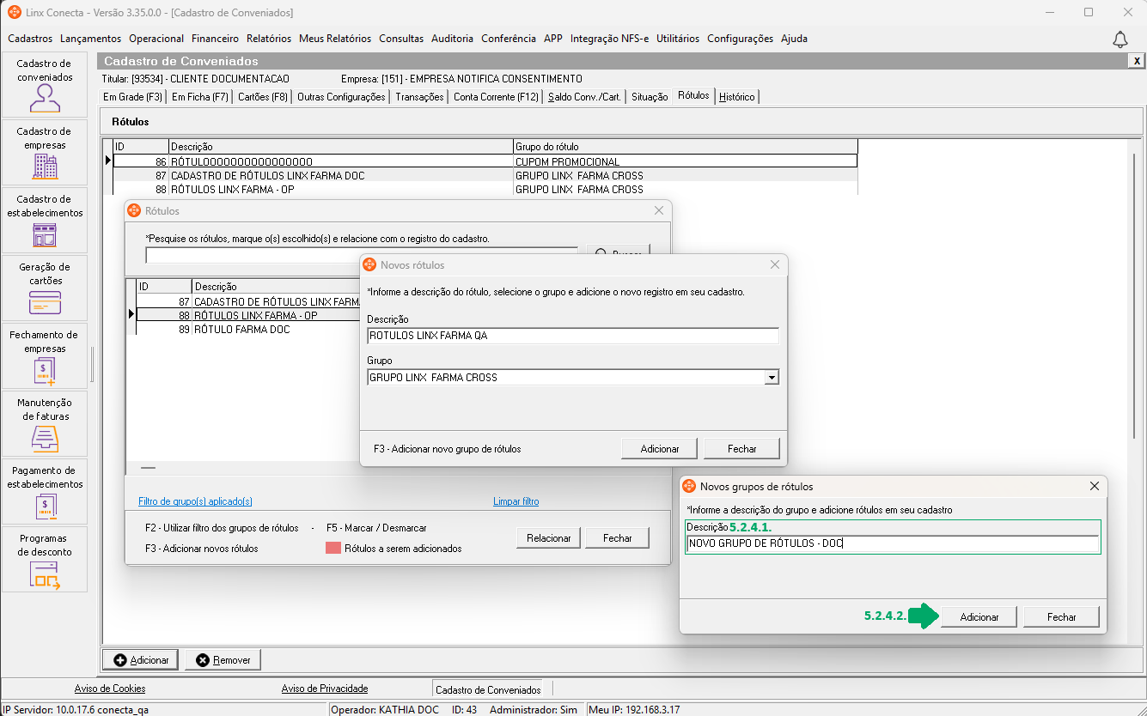
Task: Open the Meus Relatórios menu
Action: 335,39
